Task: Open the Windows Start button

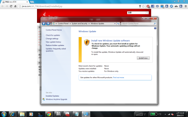Action: pyautogui.click(x=4, y=114)
